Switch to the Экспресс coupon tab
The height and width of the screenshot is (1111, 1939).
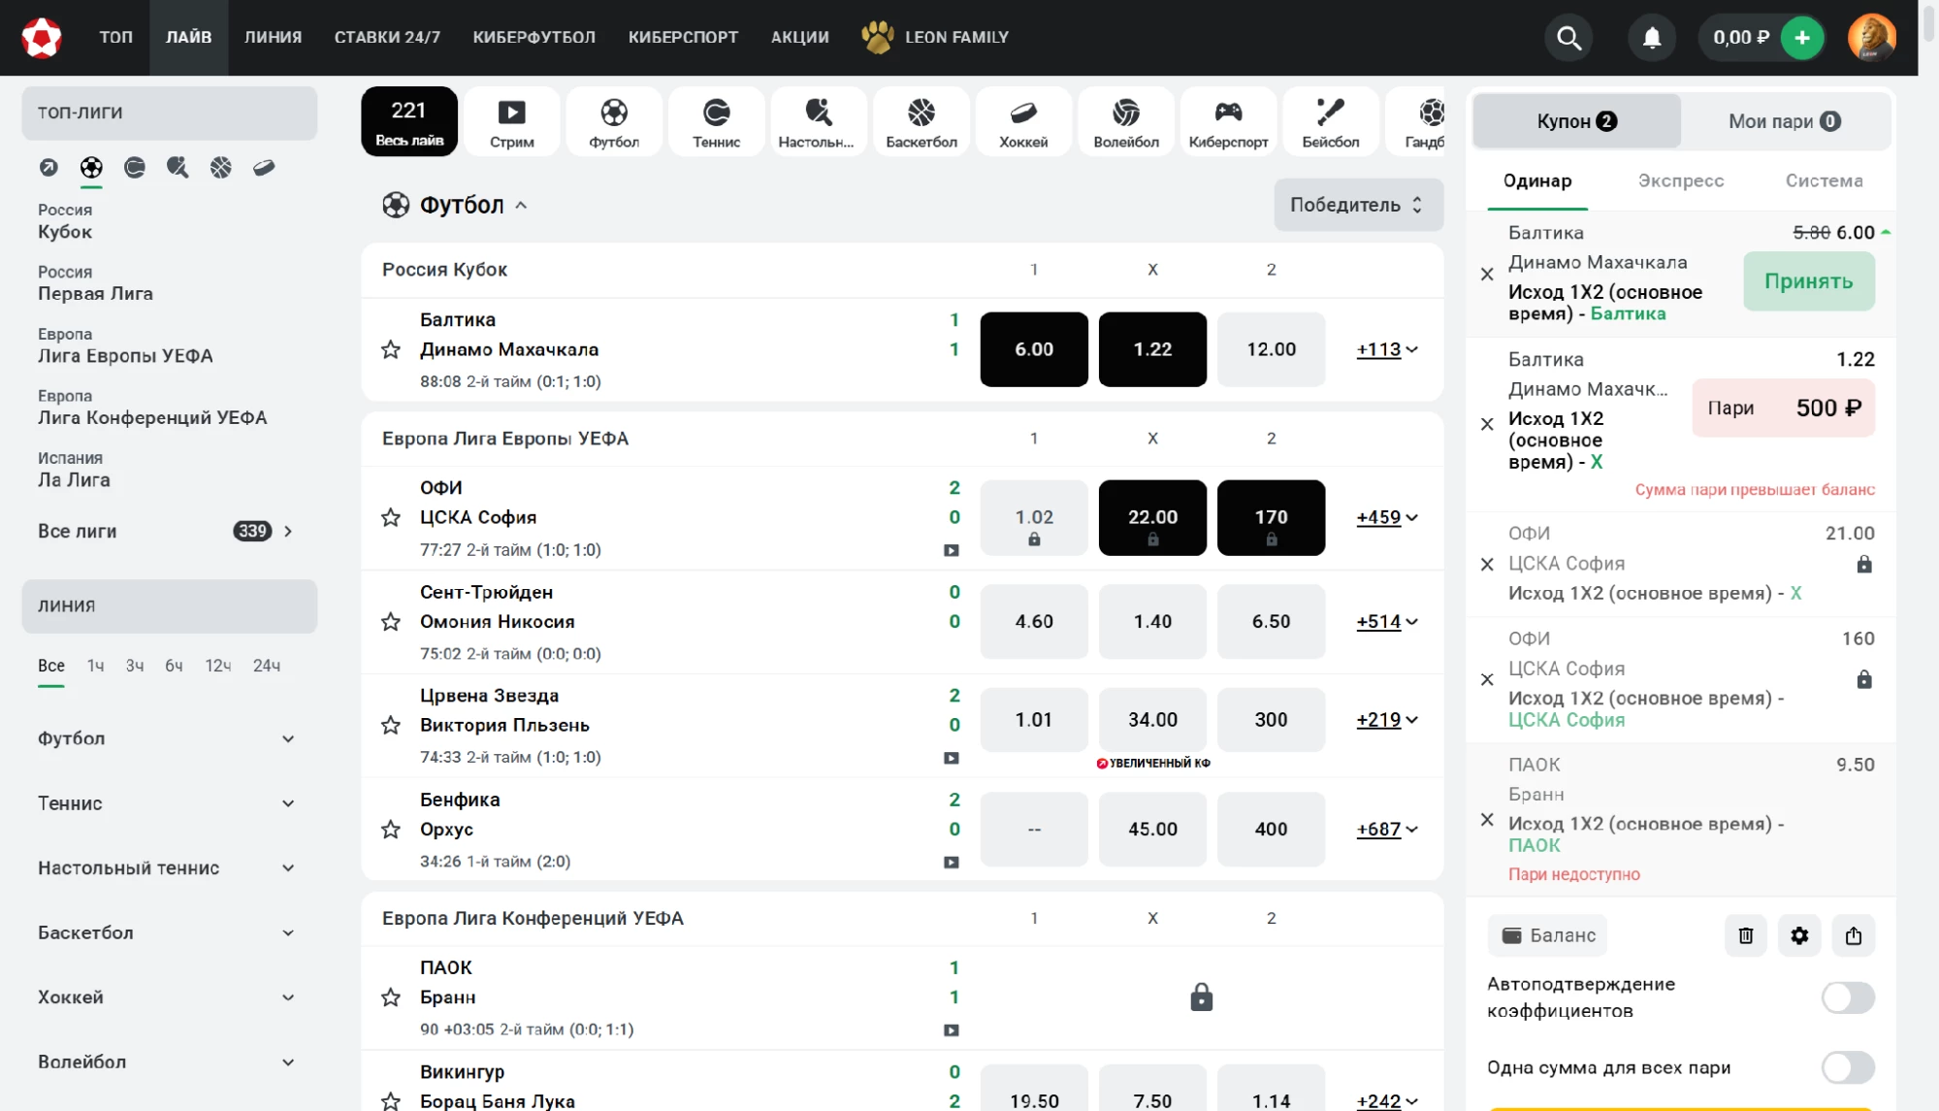click(x=1681, y=180)
